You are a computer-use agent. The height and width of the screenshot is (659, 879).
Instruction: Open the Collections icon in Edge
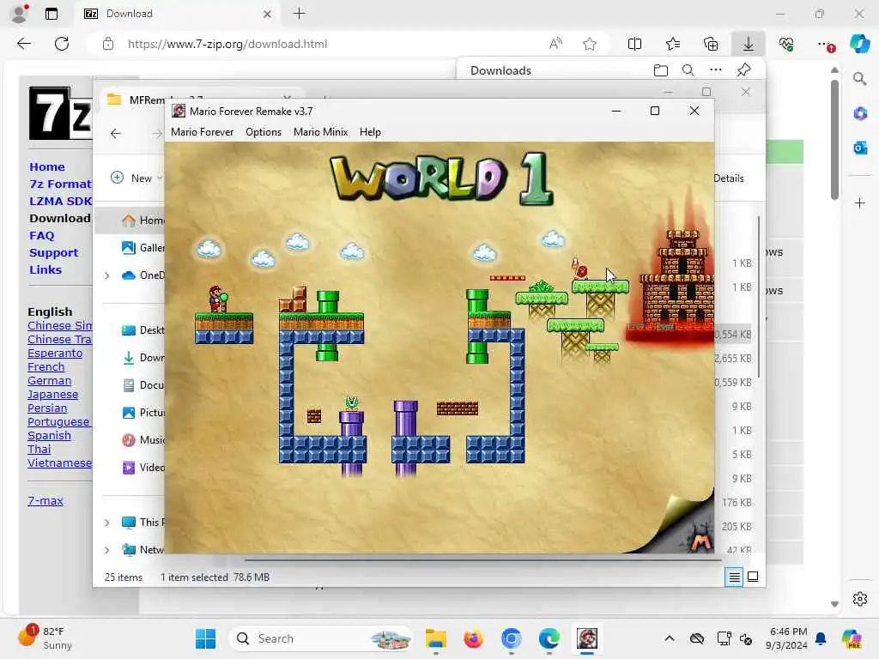710,44
